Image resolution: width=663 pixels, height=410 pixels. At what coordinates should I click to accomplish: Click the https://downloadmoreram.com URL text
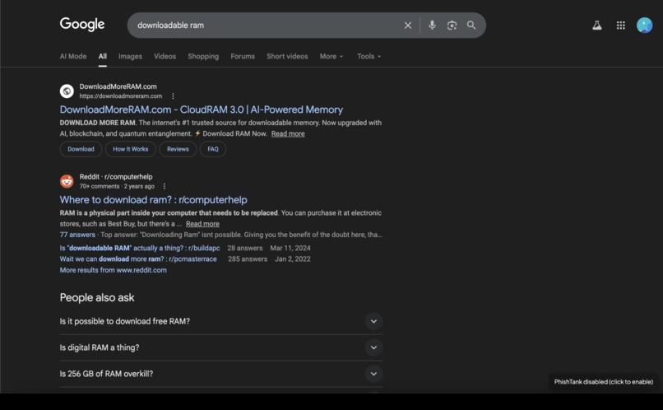pyautogui.click(x=120, y=96)
